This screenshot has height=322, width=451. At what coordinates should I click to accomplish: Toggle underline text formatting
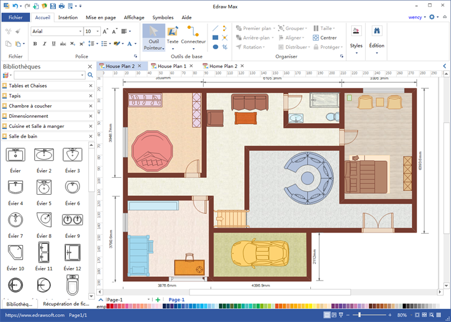pos(53,44)
